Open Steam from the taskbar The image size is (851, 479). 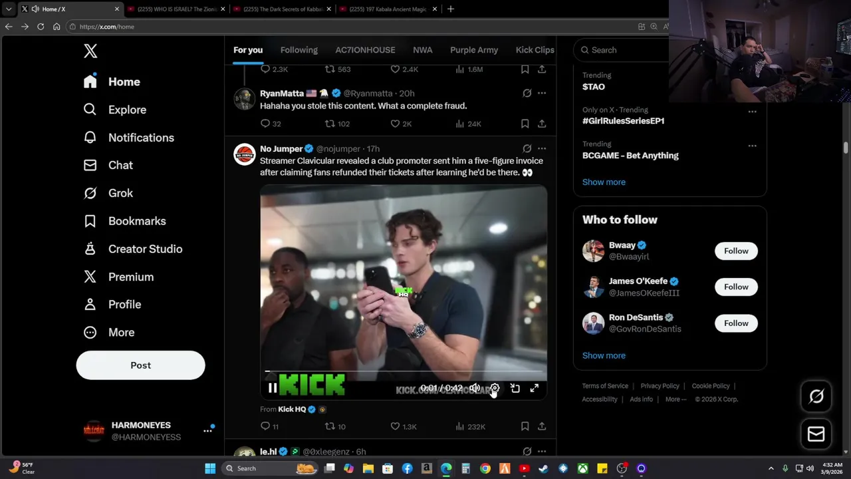tap(543, 468)
